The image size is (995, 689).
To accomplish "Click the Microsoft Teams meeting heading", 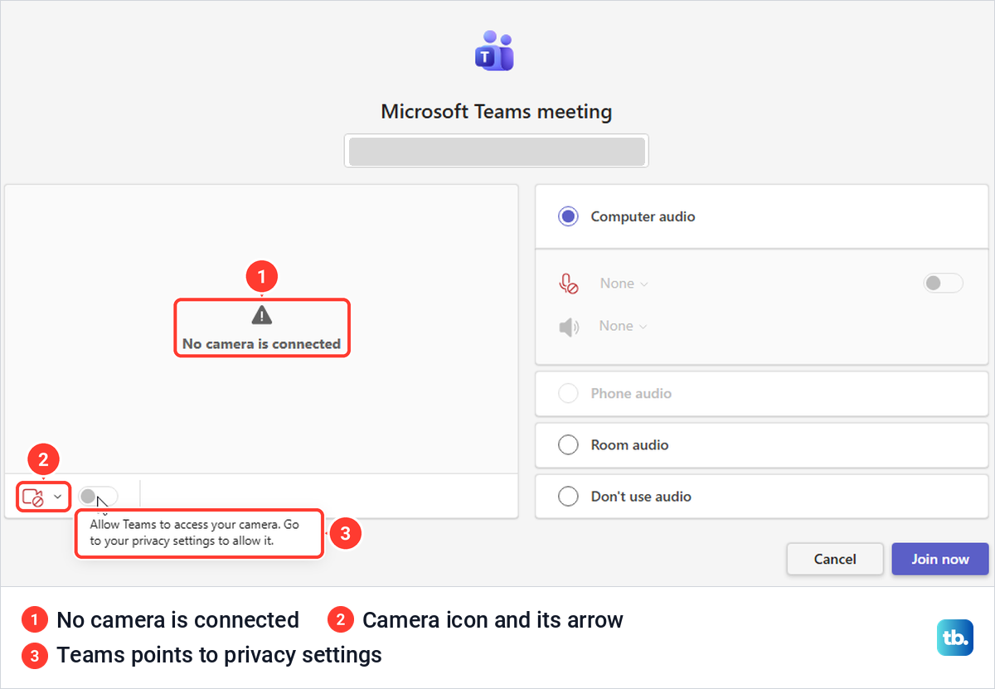I will pos(497,111).
